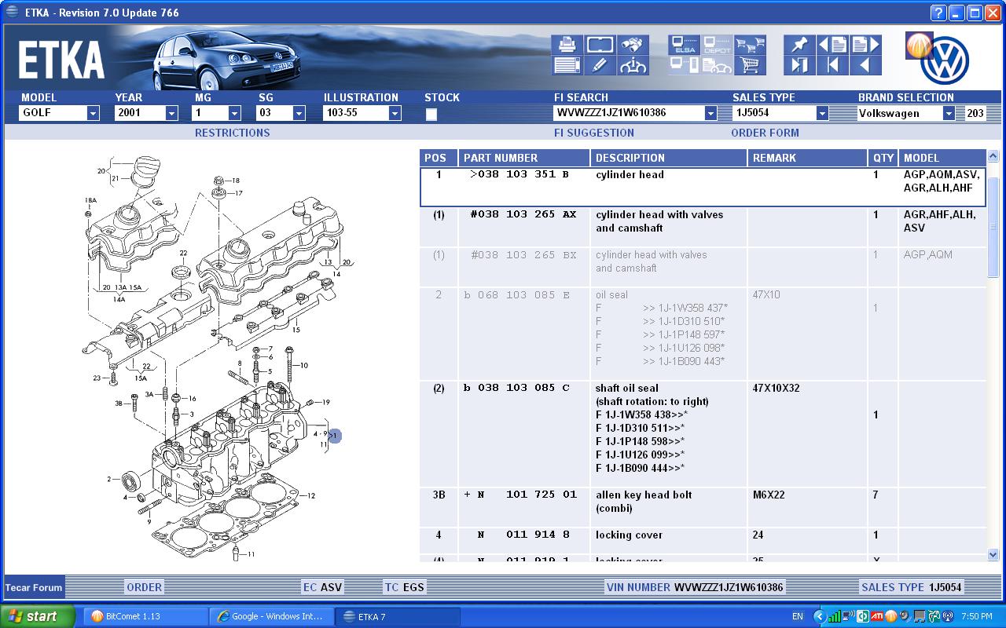The image size is (1006, 628).
Task: Select the pencil edit icon
Action: pos(600,65)
